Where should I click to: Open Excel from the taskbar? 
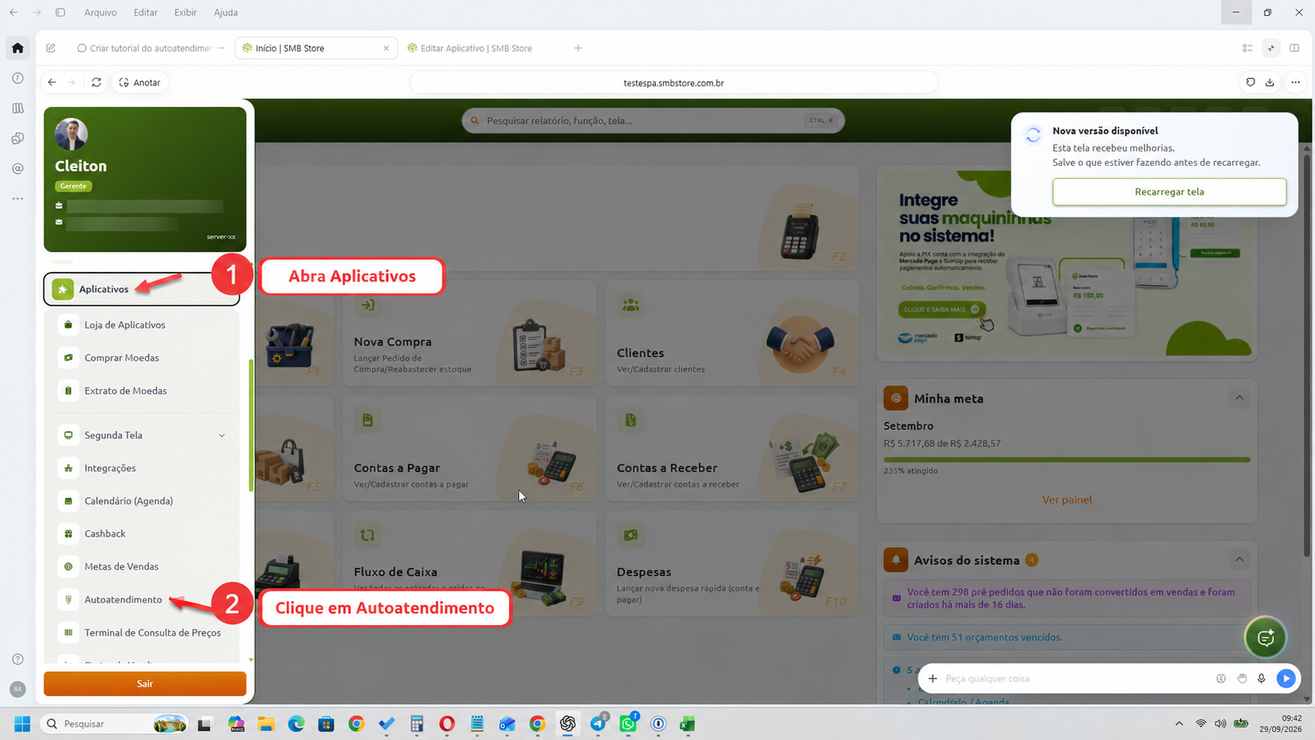click(x=687, y=723)
